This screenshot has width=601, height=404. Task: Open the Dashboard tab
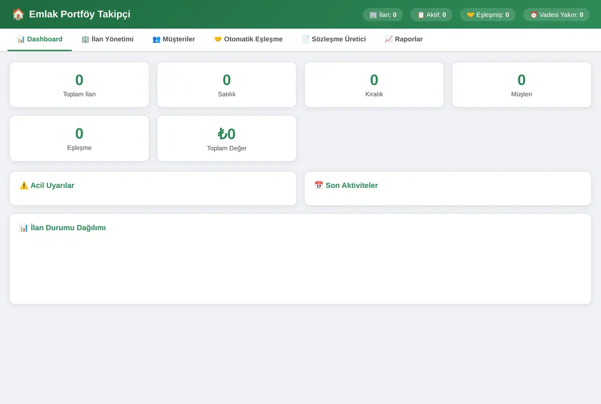[x=40, y=39]
